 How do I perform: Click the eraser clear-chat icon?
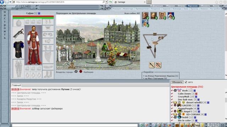(146, 125)
